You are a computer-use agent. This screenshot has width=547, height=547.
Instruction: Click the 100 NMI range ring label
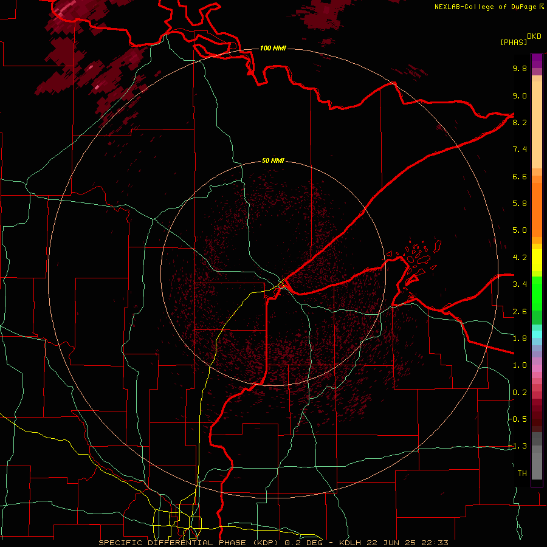point(273,48)
